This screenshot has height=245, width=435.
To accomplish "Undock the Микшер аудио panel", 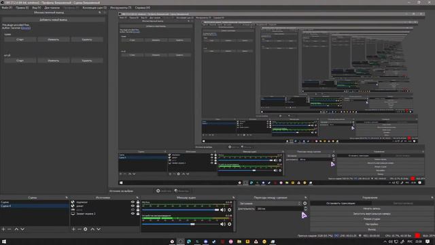I will click(234, 197).
